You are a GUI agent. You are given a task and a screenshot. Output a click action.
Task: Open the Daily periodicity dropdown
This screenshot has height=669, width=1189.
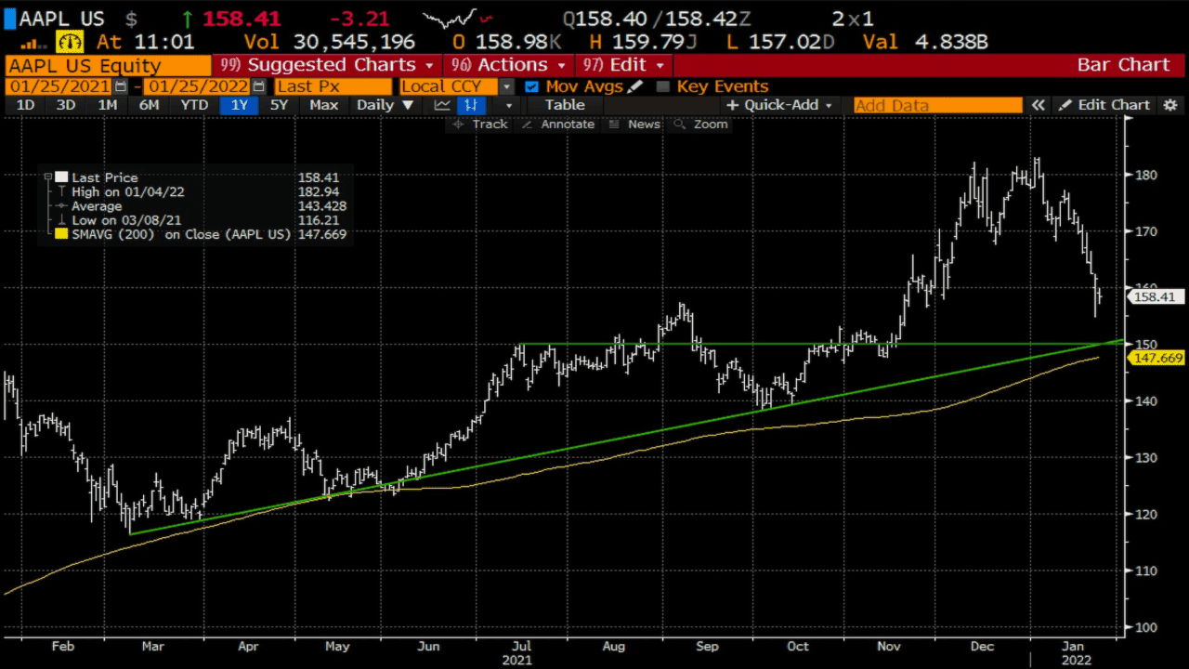(385, 105)
